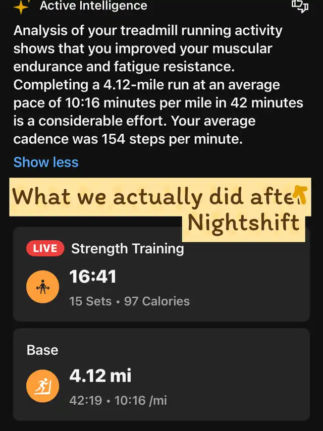Tap the 16:41 strength training duration
The width and height of the screenshot is (323, 431).
click(93, 276)
